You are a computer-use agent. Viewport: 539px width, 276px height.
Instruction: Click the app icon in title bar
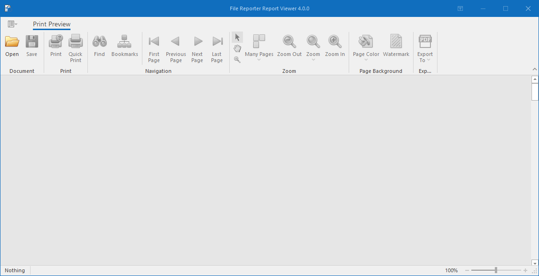(8, 8)
